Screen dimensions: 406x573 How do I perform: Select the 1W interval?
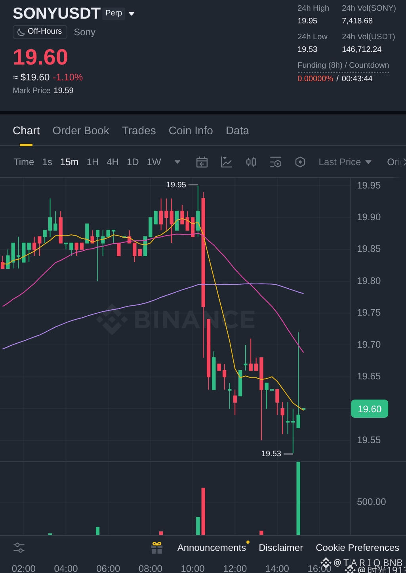point(154,162)
